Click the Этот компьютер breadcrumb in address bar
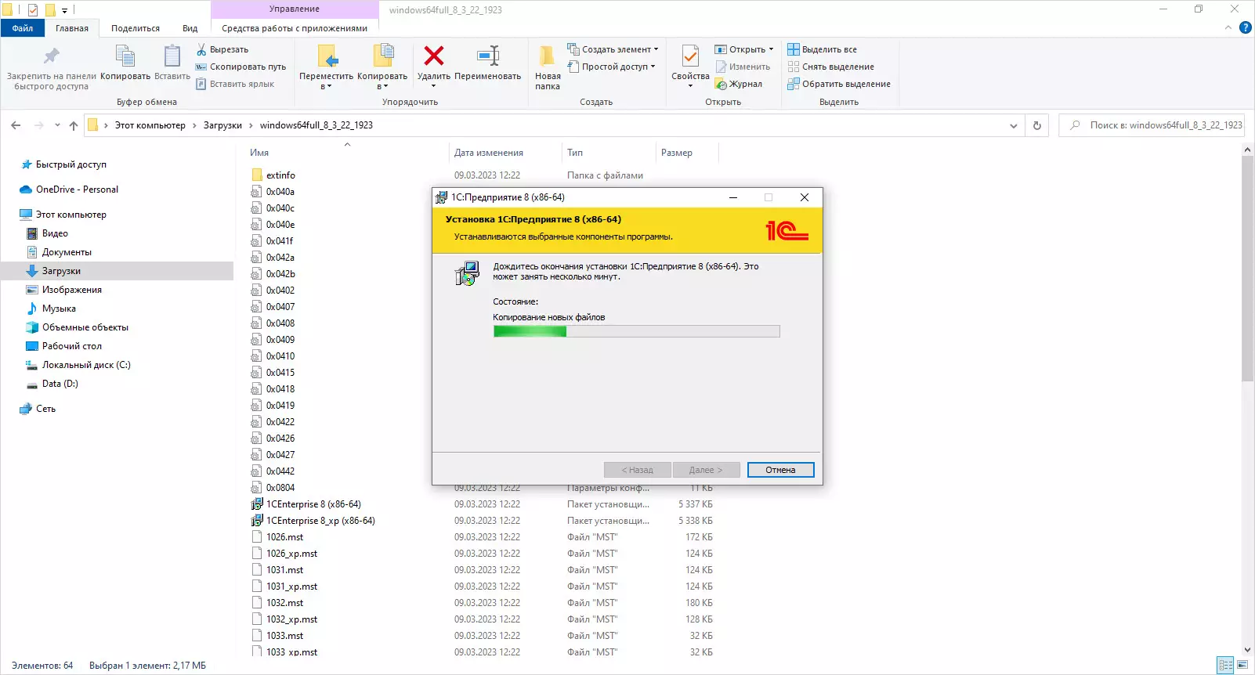Screen dimensions: 1255x675 tap(150, 125)
